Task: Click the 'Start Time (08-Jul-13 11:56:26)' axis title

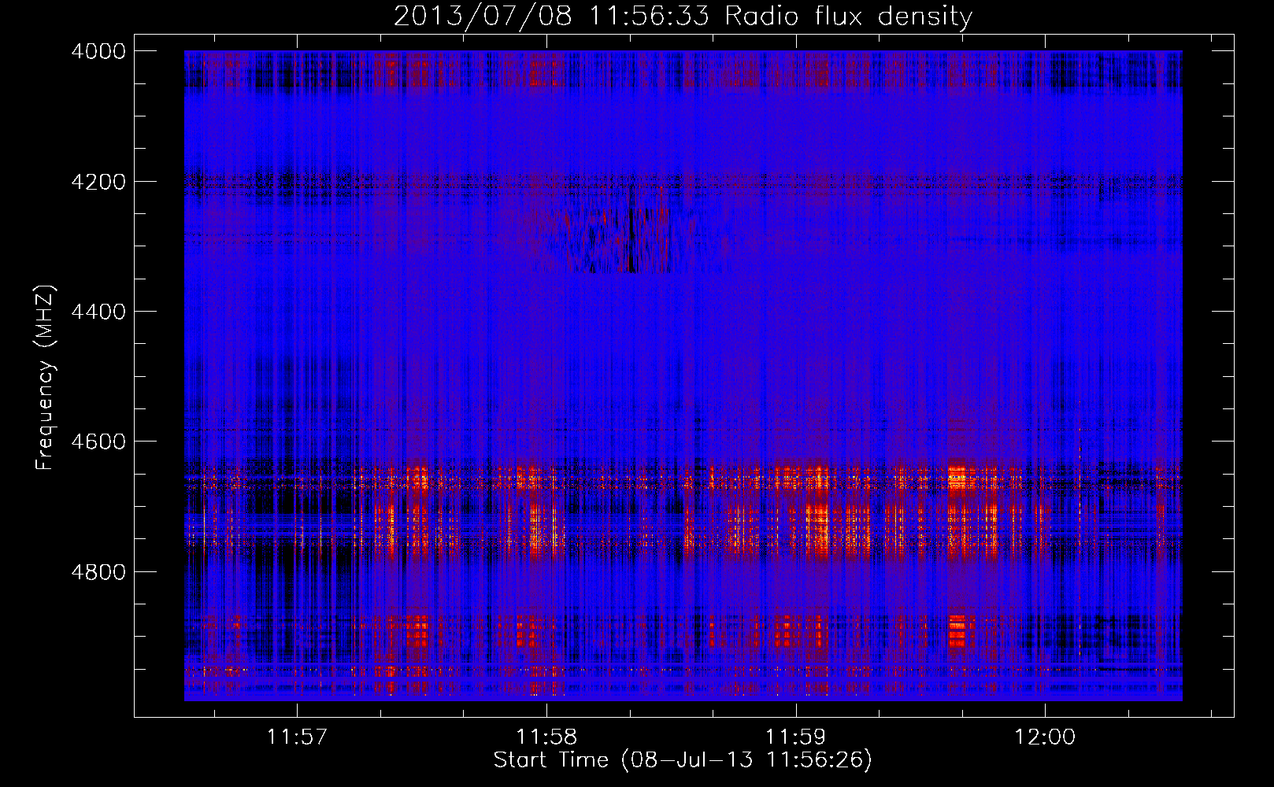Action: (x=683, y=760)
